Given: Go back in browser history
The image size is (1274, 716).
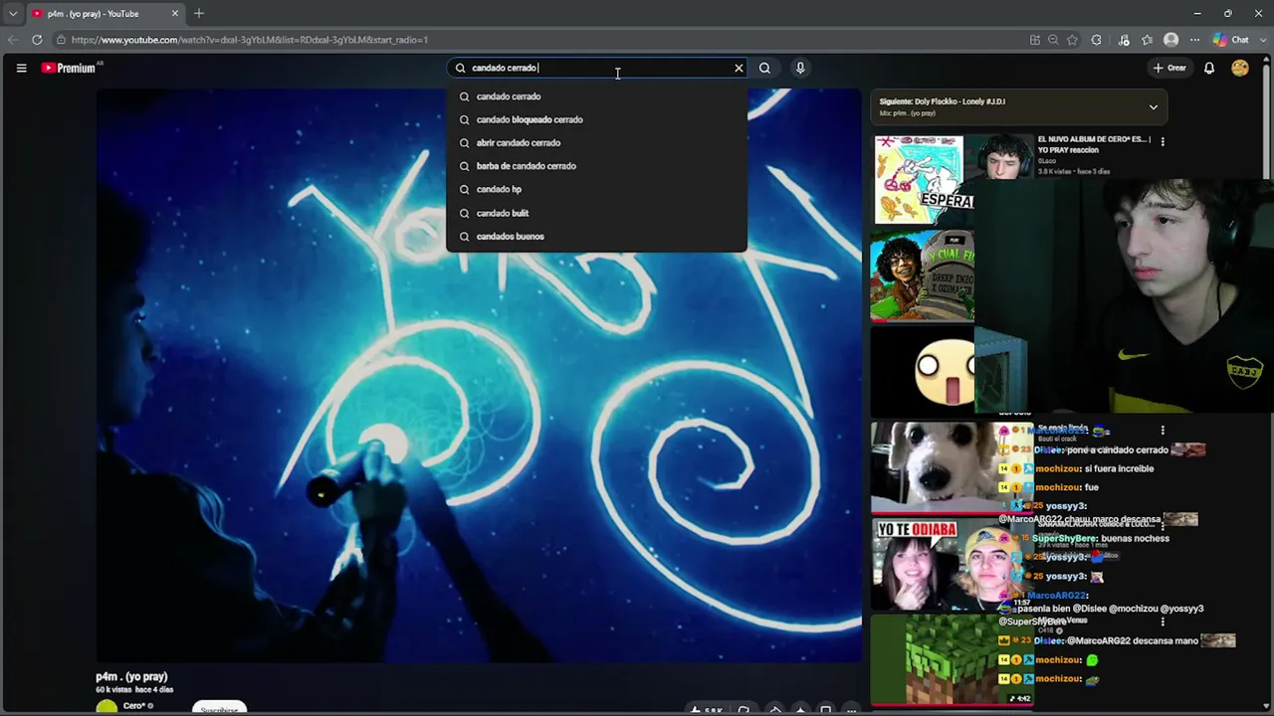Looking at the screenshot, I should [12, 40].
